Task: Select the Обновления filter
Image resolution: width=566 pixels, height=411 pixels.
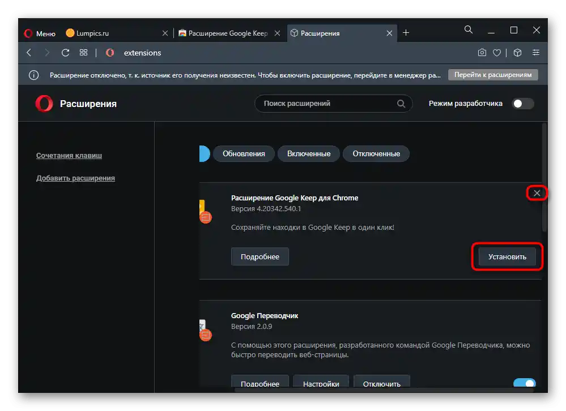Action: 244,153
